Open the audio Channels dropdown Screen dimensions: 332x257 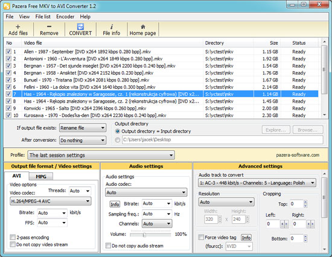click(x=157, y=224)
